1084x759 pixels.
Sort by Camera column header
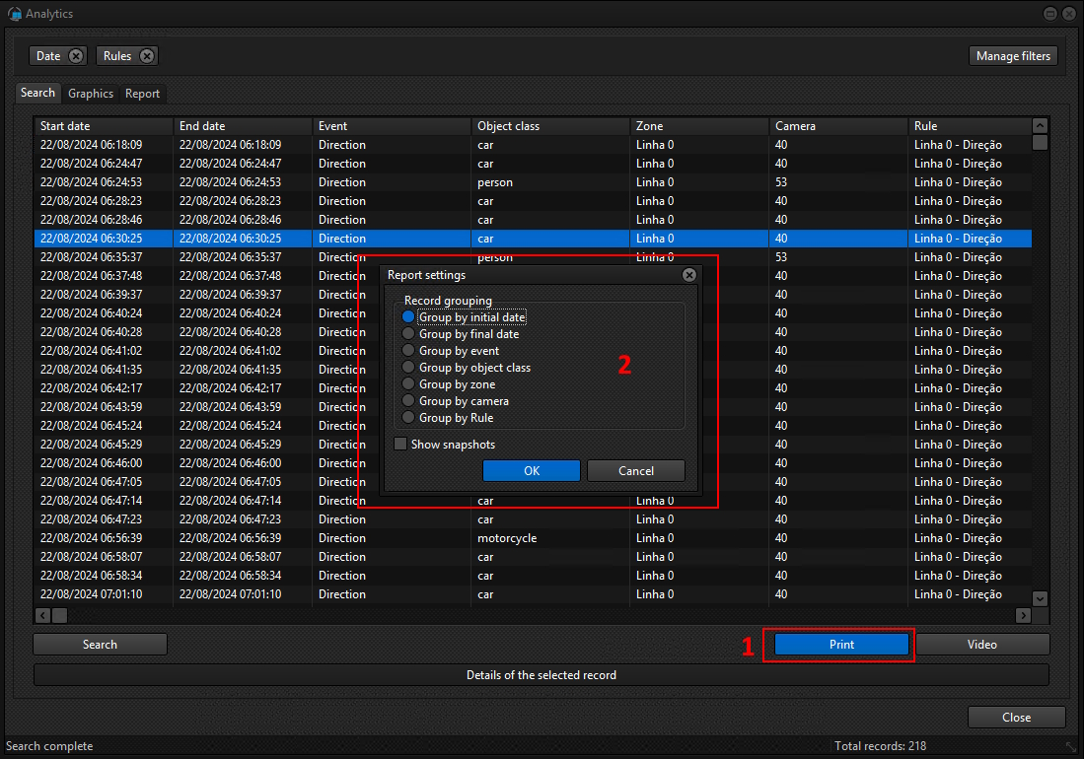coord(838,126)
